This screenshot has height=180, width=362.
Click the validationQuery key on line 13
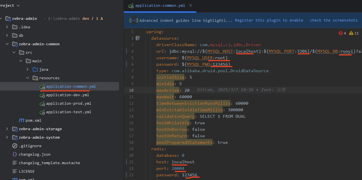[x=175, y=116]
